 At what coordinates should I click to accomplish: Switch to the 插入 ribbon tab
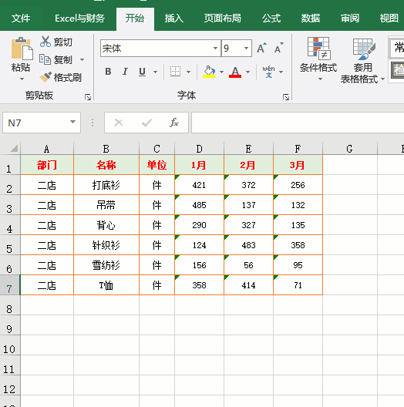[x=174, y=18]
